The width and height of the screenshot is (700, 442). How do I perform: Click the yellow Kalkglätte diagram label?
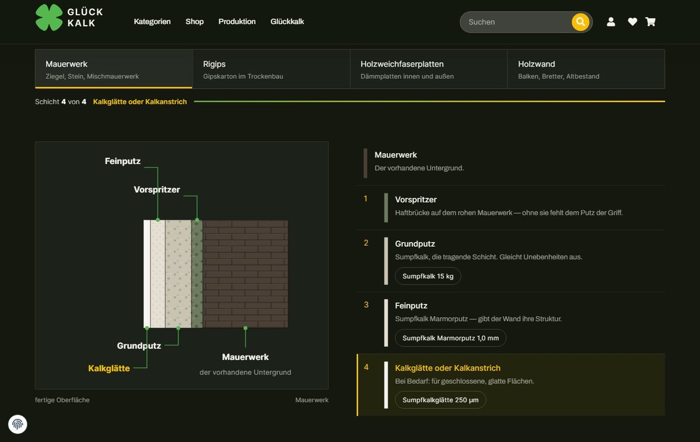[109, 369]
